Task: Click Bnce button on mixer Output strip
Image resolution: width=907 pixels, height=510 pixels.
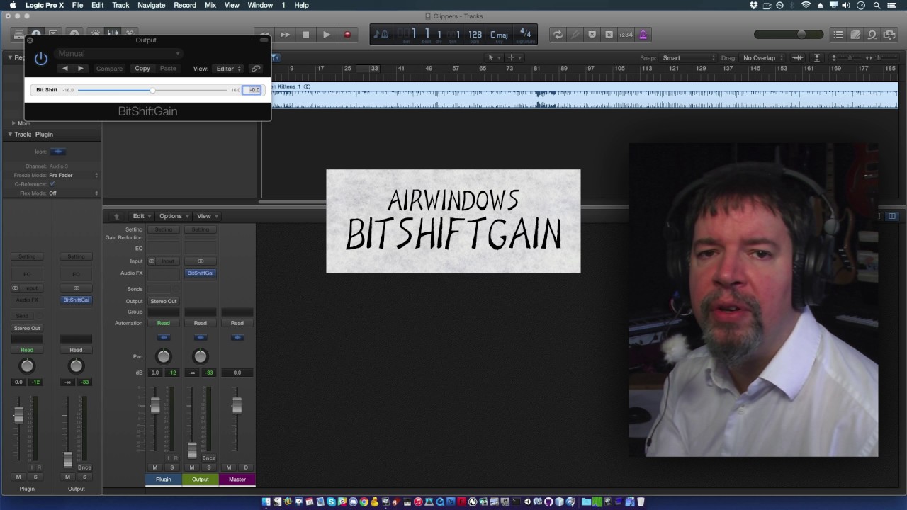Action: (208, 458)
